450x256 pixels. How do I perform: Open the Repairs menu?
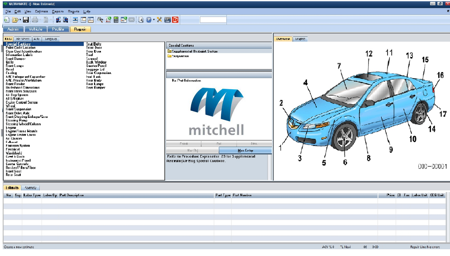pyautogui.click(x=58, y=11)
